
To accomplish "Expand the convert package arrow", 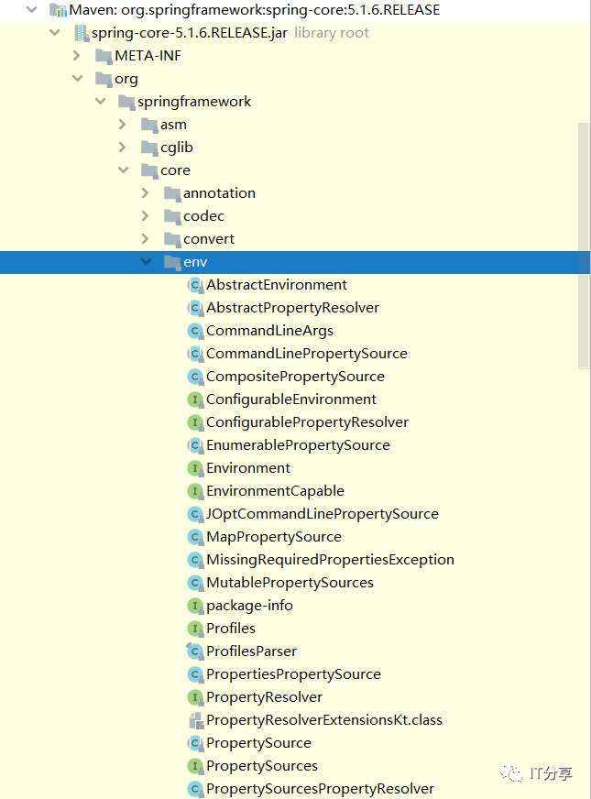I will coord(145,239).
